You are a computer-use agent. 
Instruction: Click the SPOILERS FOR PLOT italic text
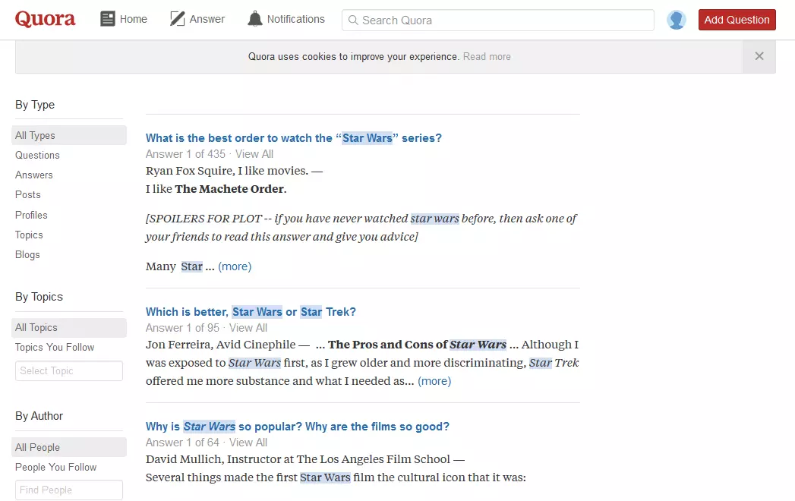coord(361,228)
